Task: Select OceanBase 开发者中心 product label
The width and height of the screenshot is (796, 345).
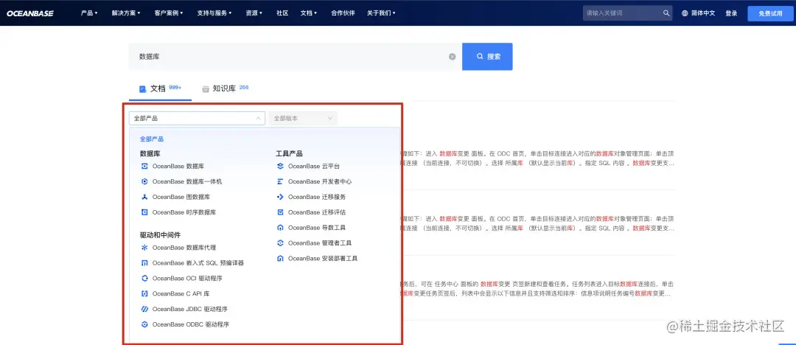Action: click(320, 181)
